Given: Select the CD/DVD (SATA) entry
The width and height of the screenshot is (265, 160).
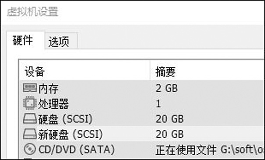Looking at the screenshot, I should (76, 150).
